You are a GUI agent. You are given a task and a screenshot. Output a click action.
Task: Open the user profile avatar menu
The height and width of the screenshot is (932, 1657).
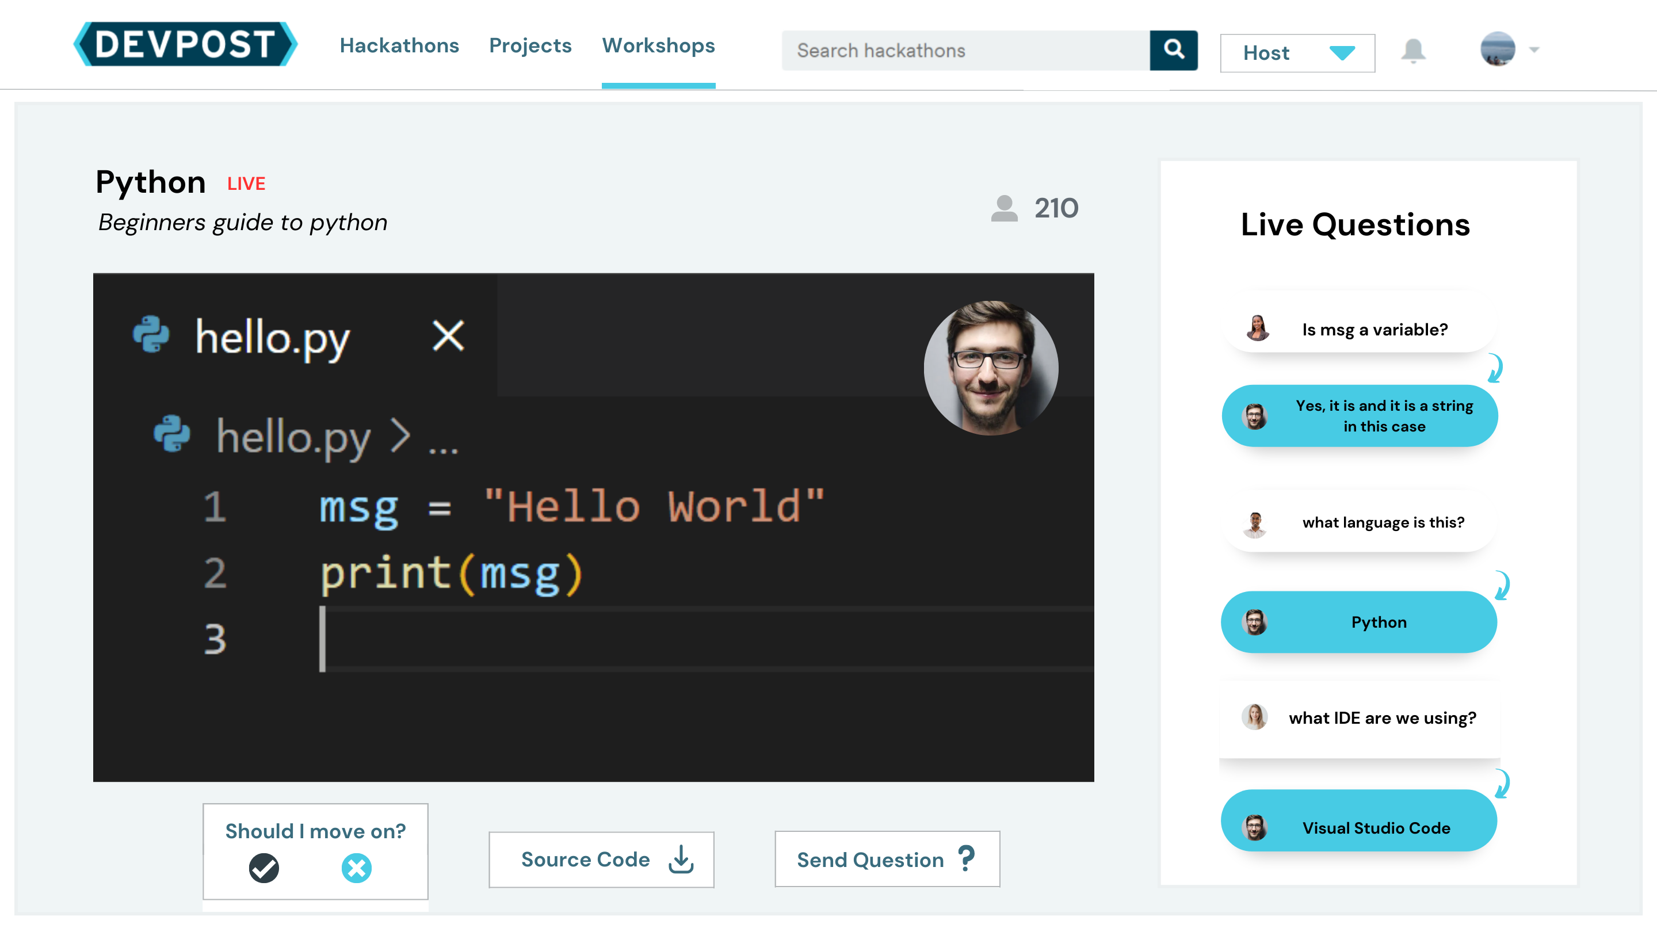pos(1498,49)
